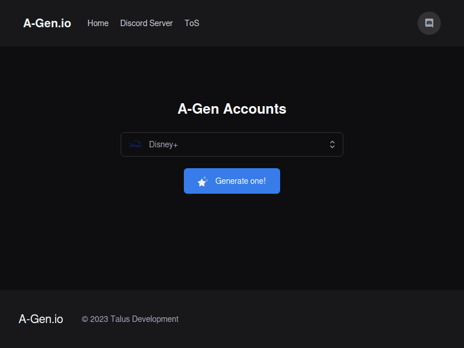Select the "Disney+" text in the combo box

pos(163,144)
